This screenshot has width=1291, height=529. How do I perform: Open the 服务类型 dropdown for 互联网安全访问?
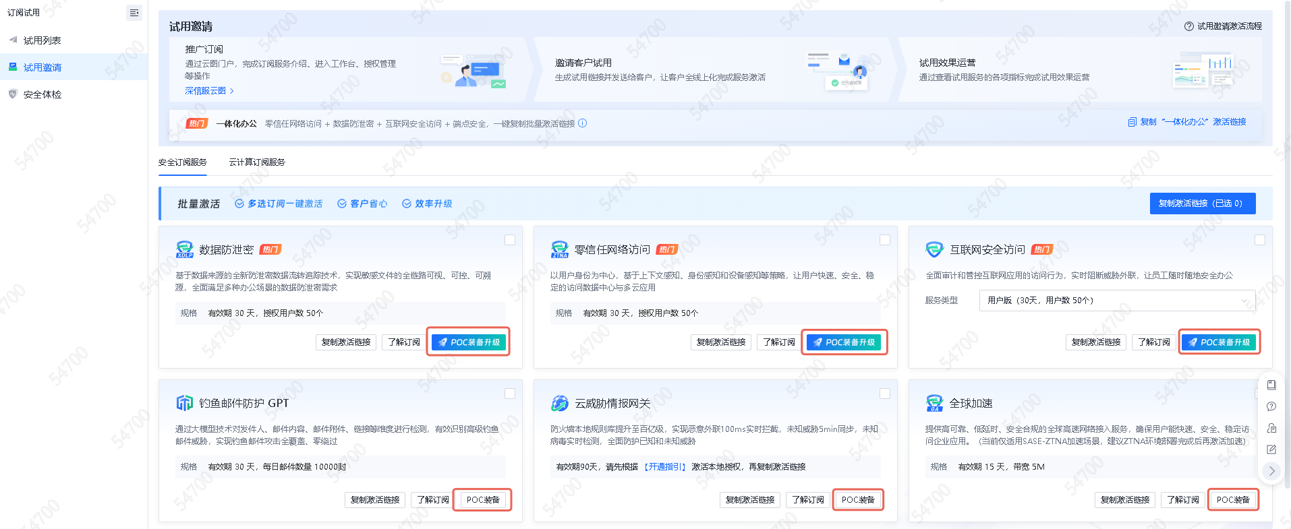(1116, 301)
